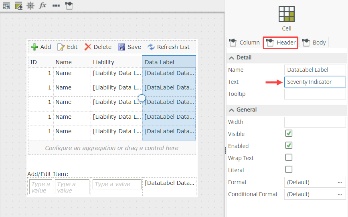Uncheck the Visible checkbox

click(x=289, y=134)
